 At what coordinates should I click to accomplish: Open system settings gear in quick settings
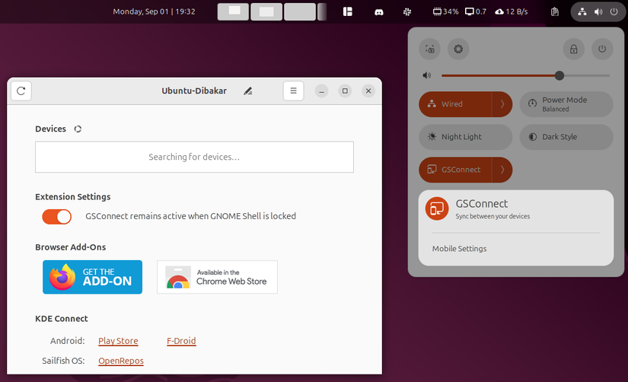coord(458,49)
